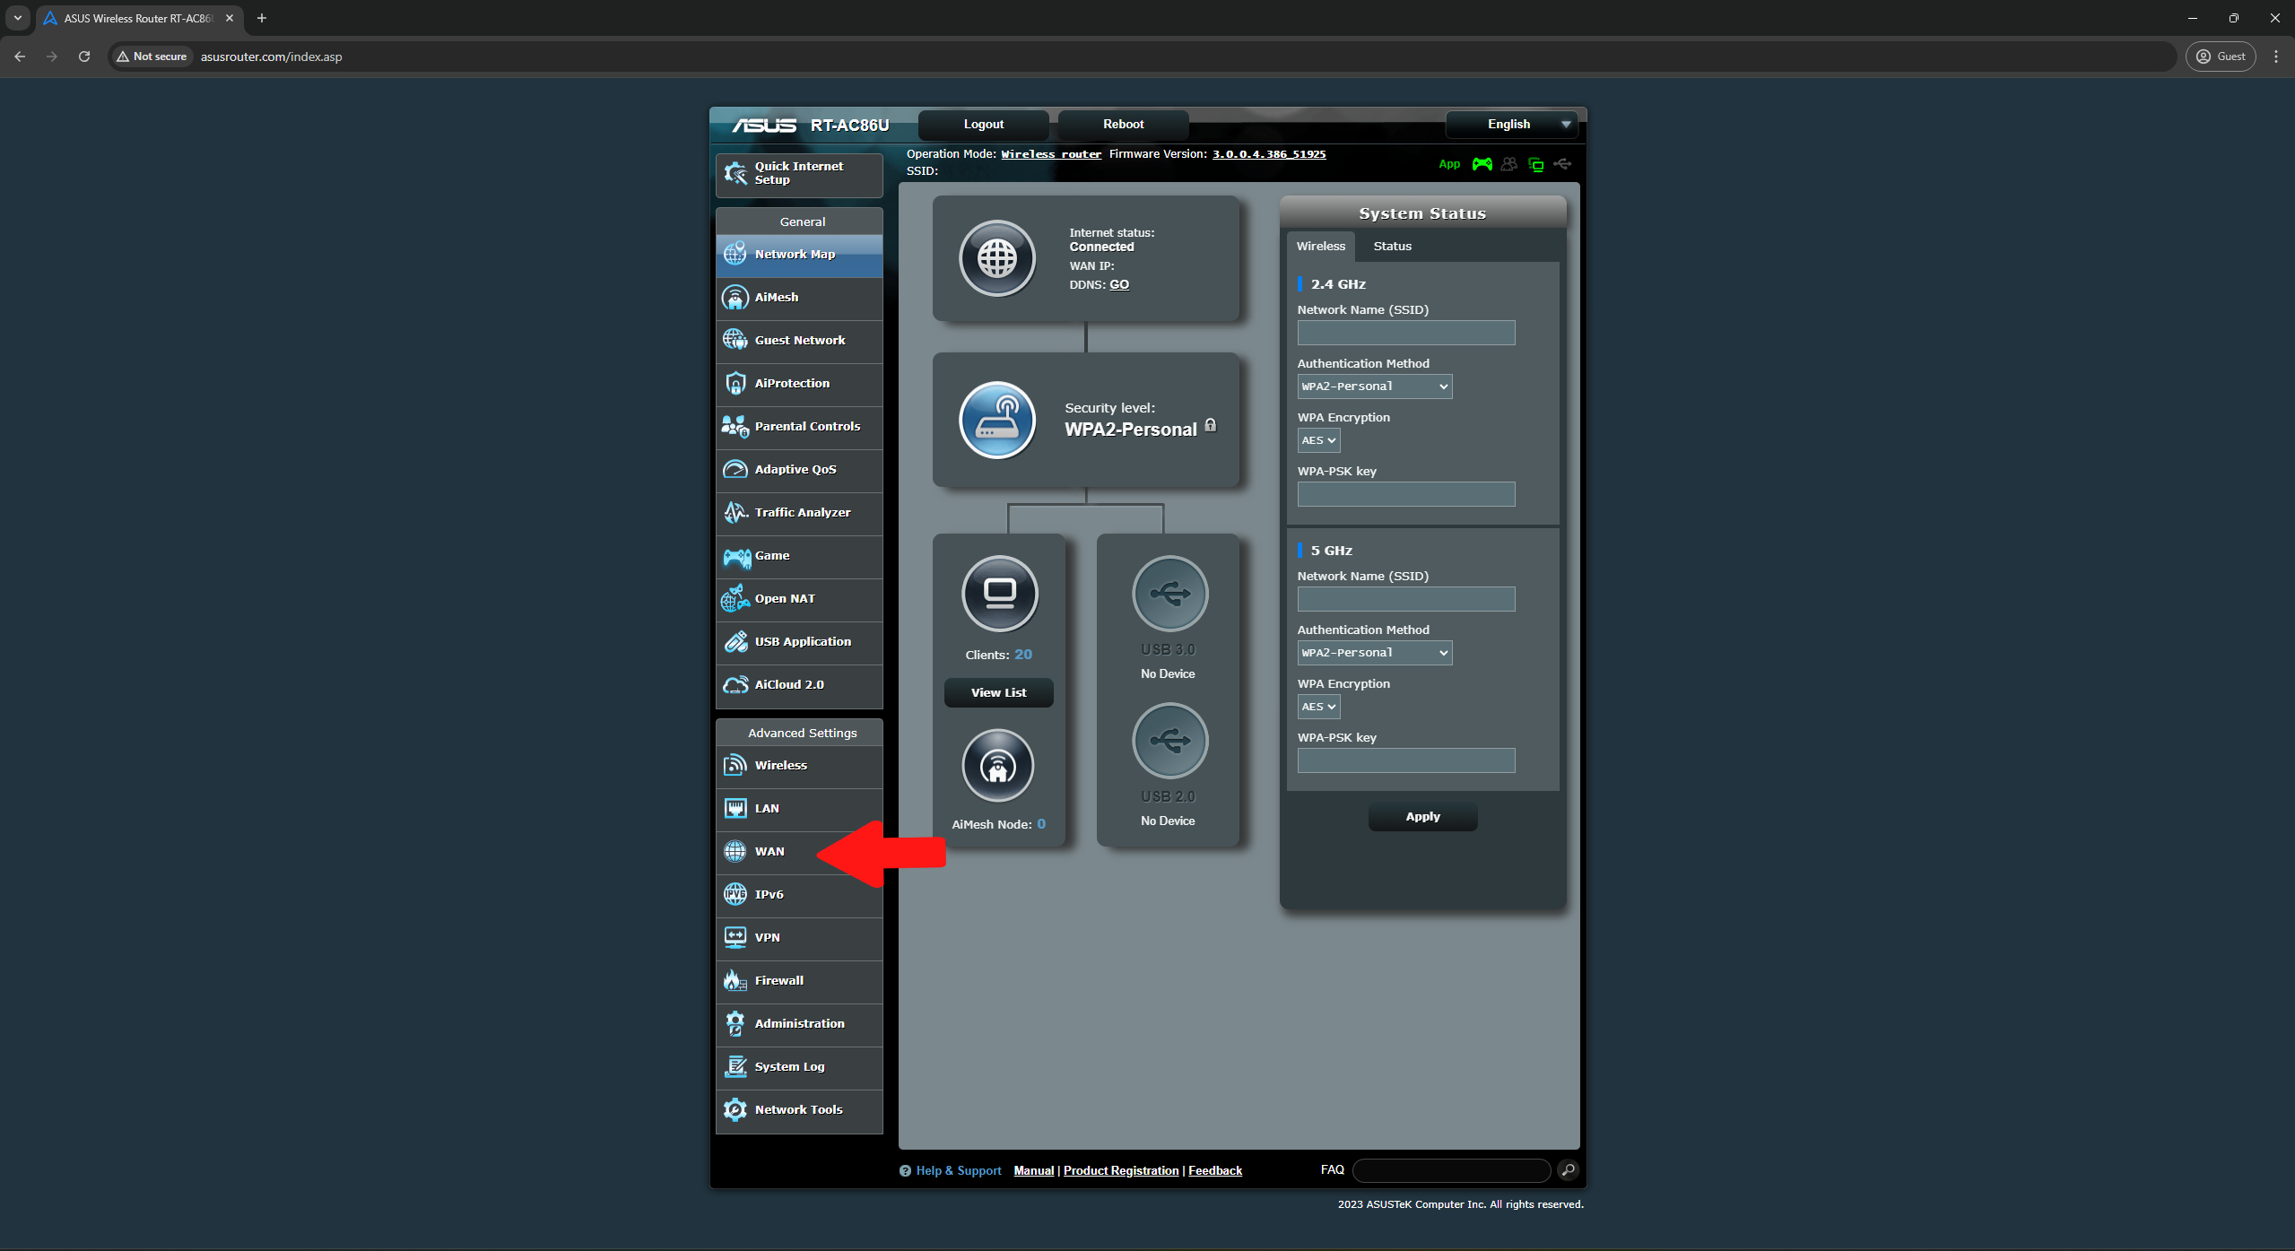2295x1251 pixels.
Task: Switch to the Status tab
Action: click(1392, 247)
